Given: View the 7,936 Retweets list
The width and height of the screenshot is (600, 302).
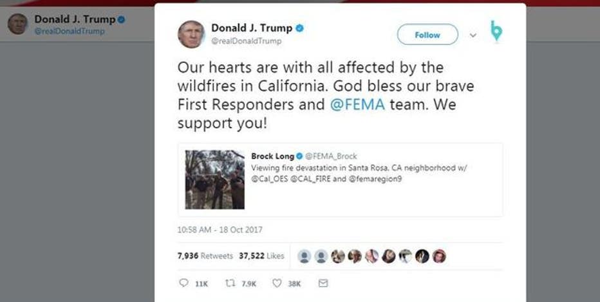Looking at the screenshot, I should click(x=205, y=256).
